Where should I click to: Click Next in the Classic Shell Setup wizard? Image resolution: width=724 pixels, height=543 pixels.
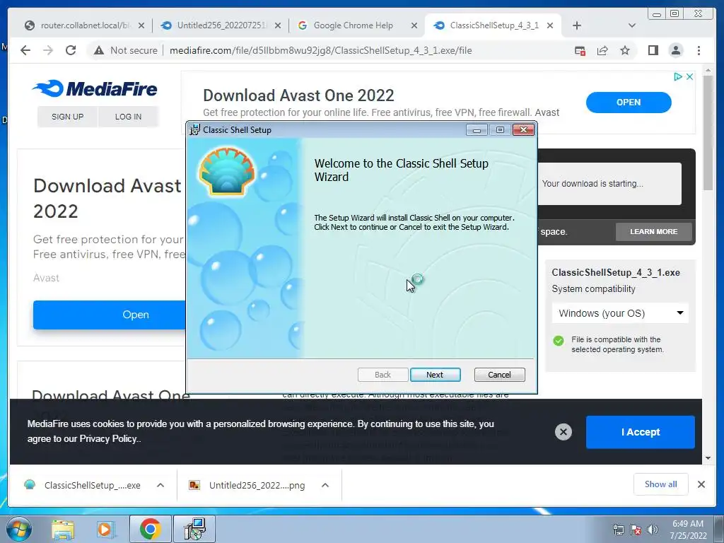pos(435,375)
